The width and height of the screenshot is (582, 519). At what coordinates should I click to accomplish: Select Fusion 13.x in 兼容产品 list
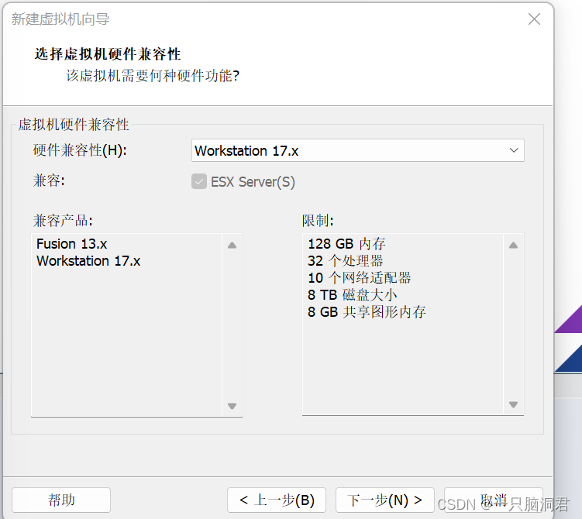[x=71, y=244]
